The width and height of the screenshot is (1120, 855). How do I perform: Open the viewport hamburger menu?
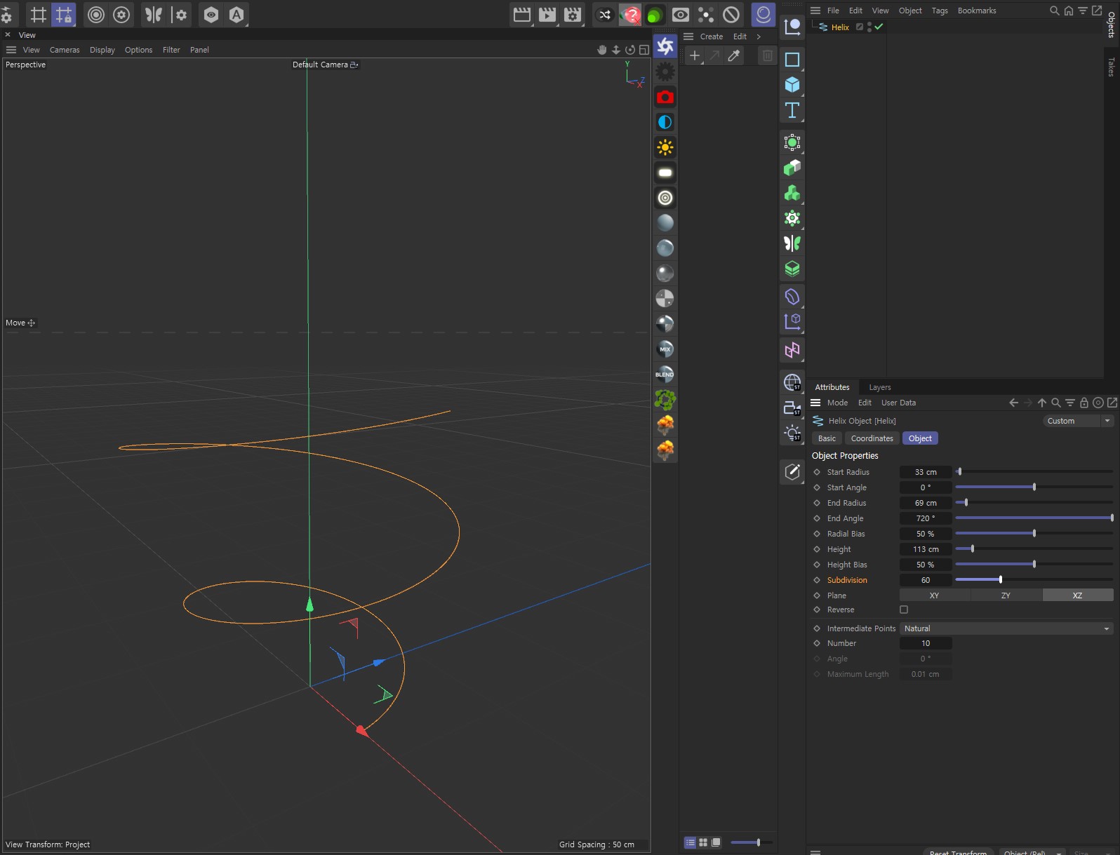pos(11,50)
